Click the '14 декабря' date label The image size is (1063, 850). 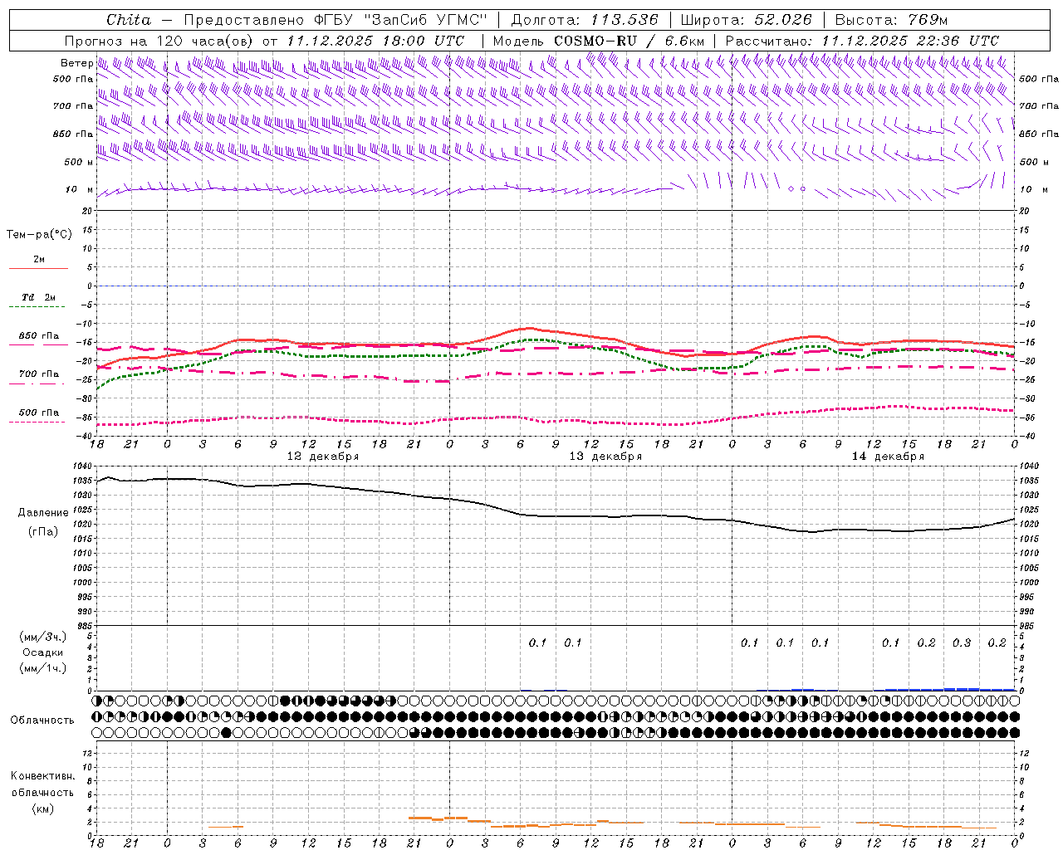pyautogui.click(x=888, y=457)
